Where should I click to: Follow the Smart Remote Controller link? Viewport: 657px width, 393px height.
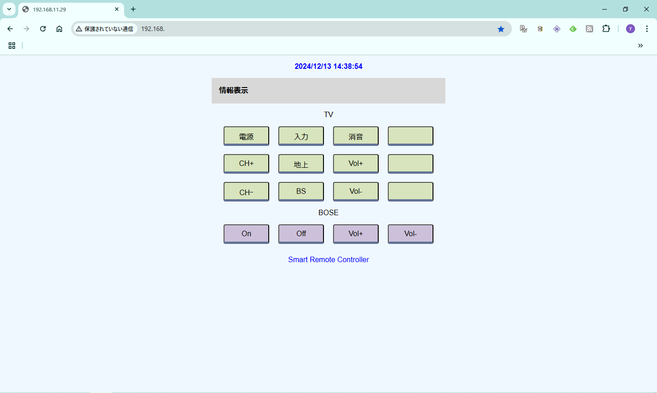click(x=328, y=259)
